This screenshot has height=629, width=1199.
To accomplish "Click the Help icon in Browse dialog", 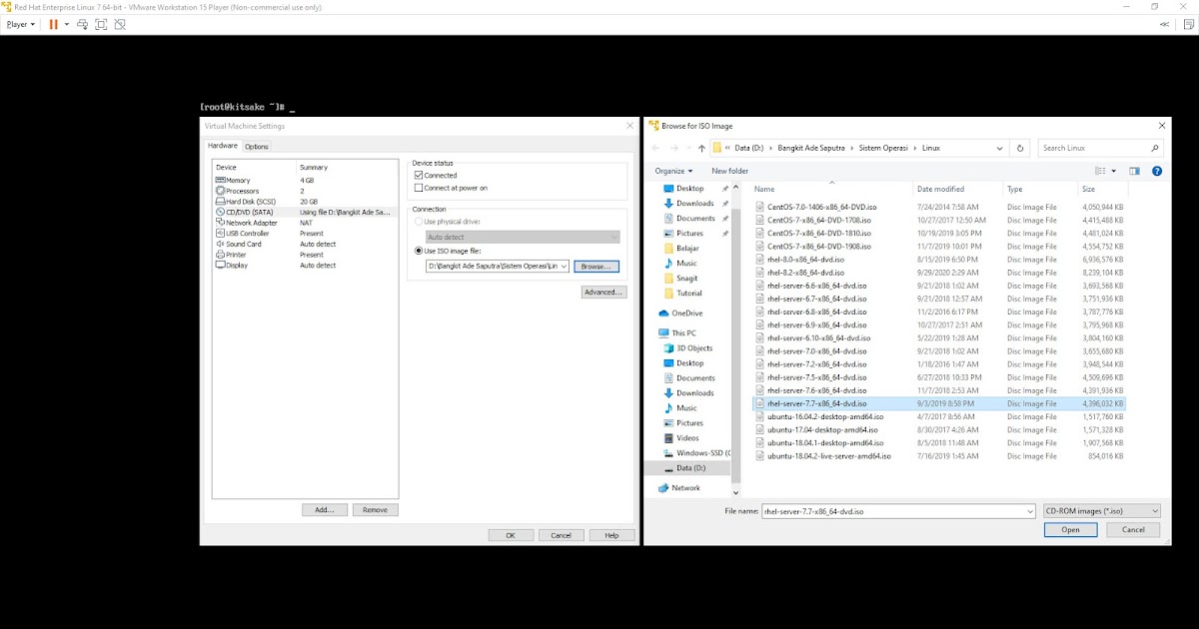I will click(1157, 171).
